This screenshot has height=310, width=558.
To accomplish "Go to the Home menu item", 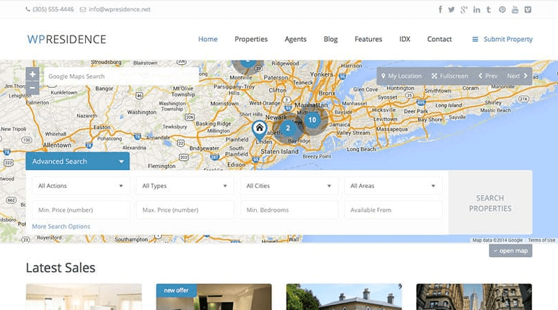I will click(208, 39).
